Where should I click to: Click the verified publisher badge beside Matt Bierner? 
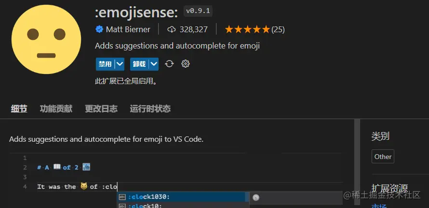[99, 29]
